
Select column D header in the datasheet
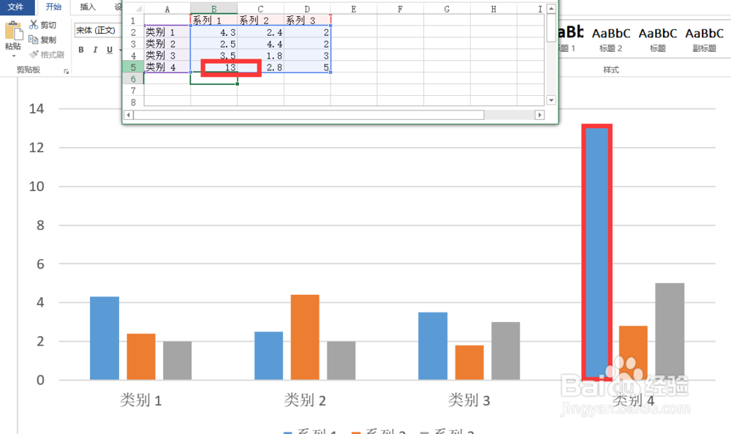click(x=307, y=9)
